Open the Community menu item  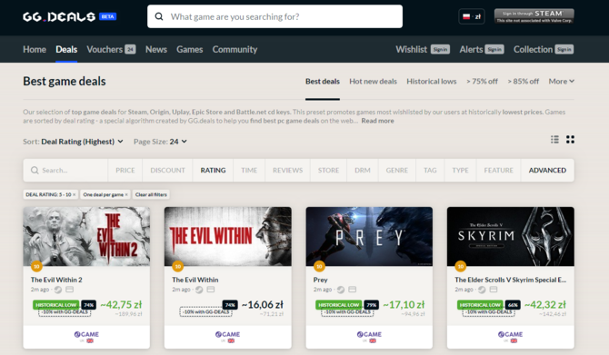[235, 50]
